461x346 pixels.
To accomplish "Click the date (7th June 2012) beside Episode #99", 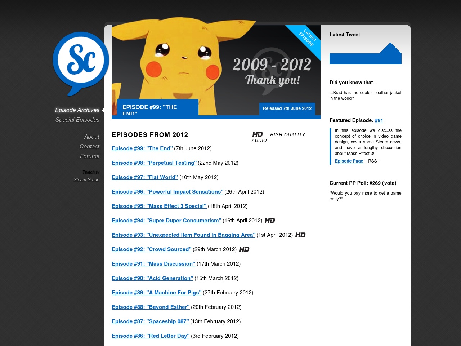I will tap(193, 148).
